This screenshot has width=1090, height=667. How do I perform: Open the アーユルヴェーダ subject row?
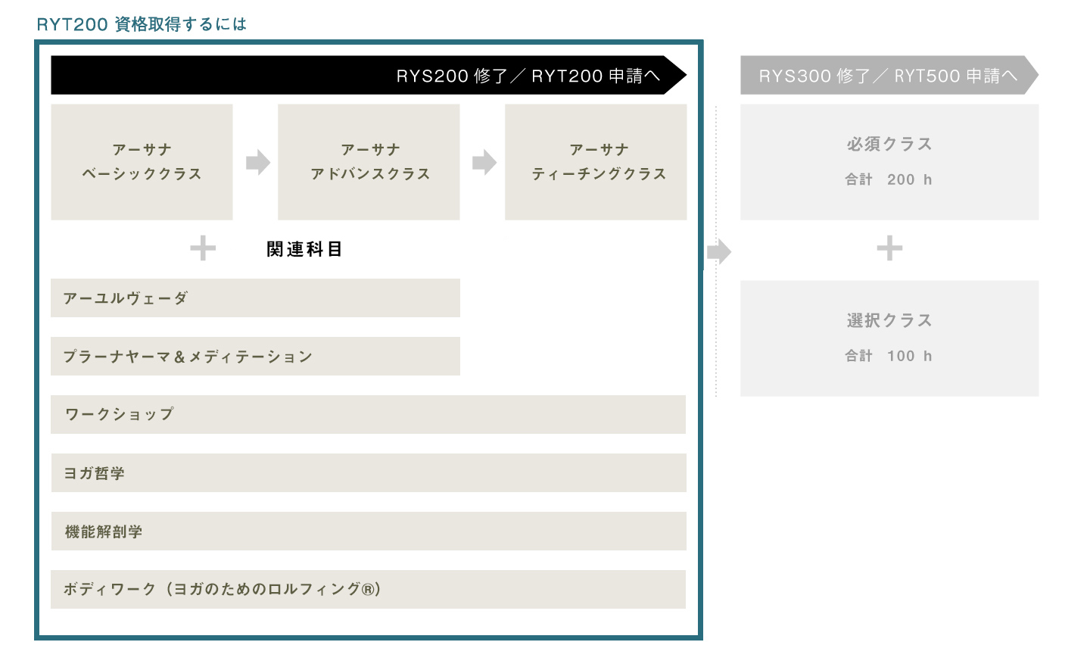[x=255, y=298]
